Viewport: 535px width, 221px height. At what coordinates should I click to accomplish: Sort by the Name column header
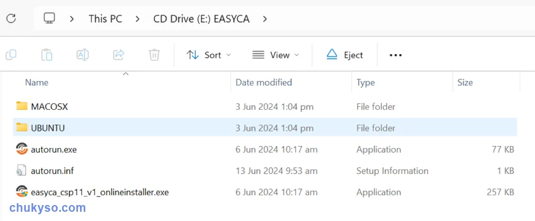37,82
